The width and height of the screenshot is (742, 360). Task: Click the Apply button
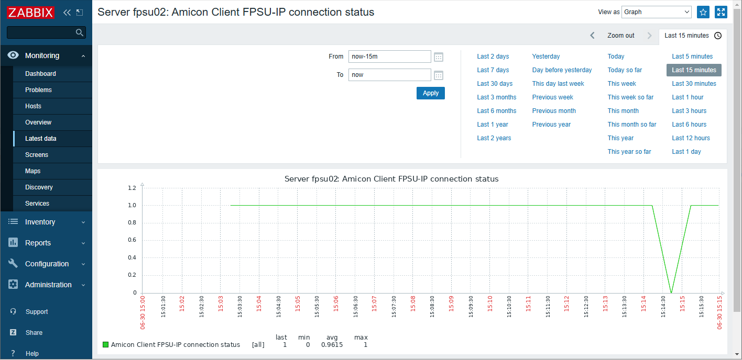431,93
